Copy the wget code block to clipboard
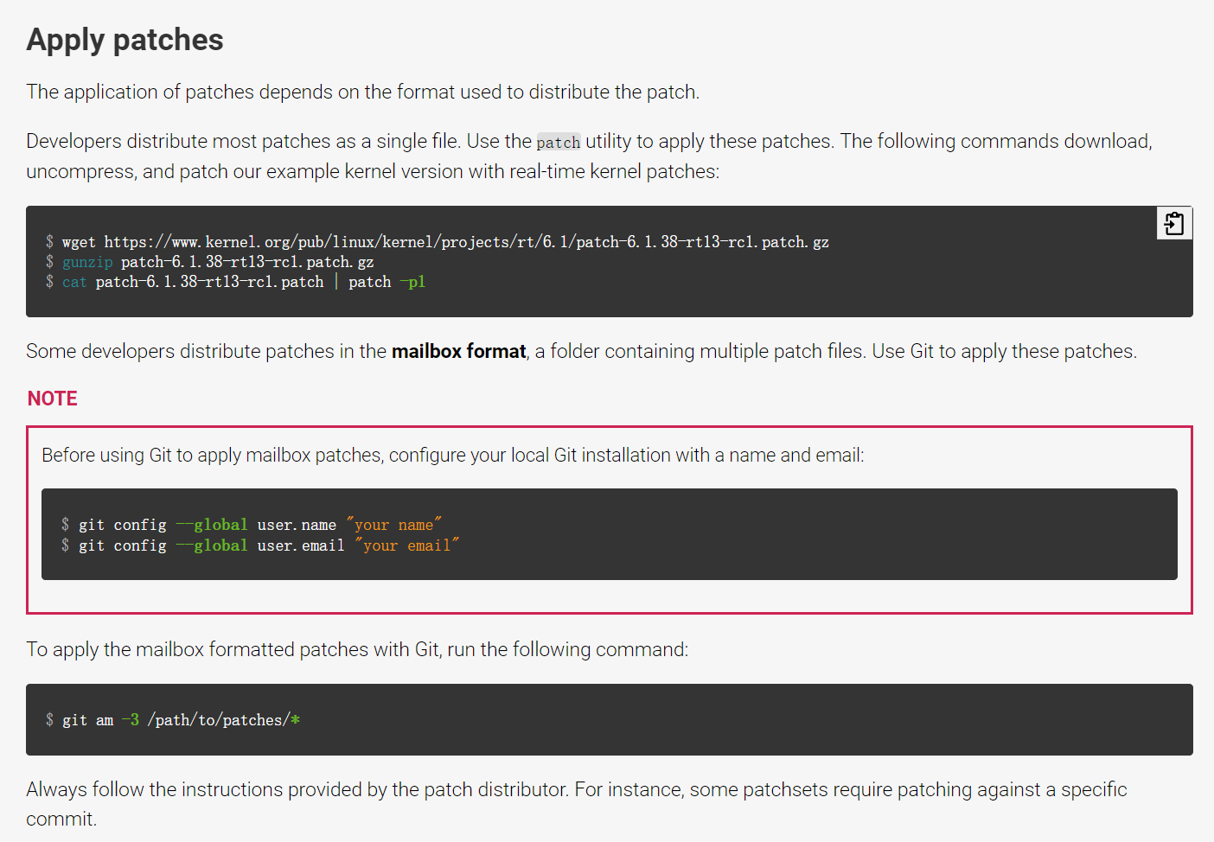Screen dimensions: 1214x842 click(x=1174, y=224)
